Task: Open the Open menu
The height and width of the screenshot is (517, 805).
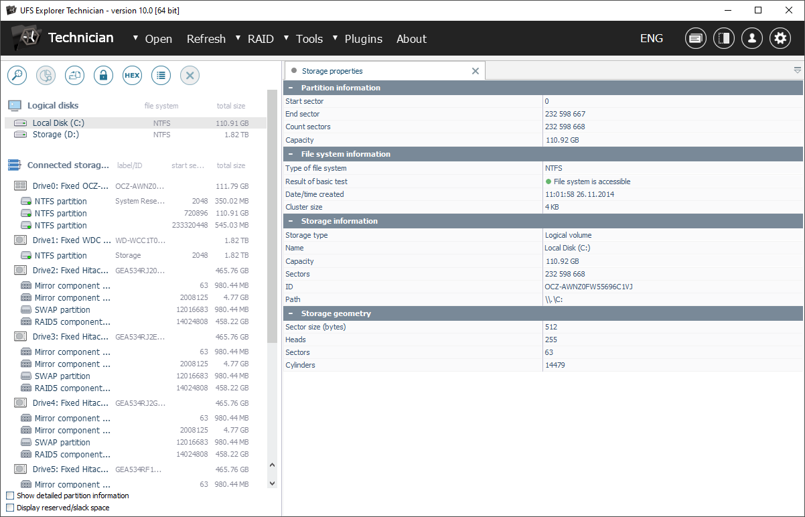Action: tap(159, 39)
